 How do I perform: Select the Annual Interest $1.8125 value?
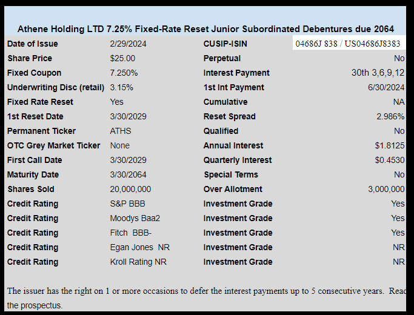[x=389, y=145]
